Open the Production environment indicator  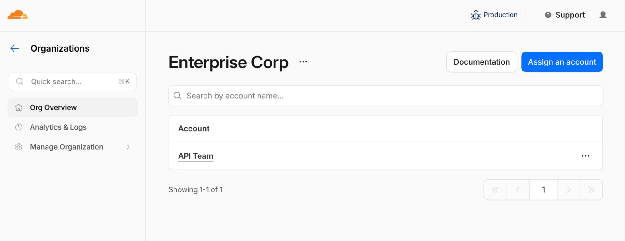(x=494, y=15)
